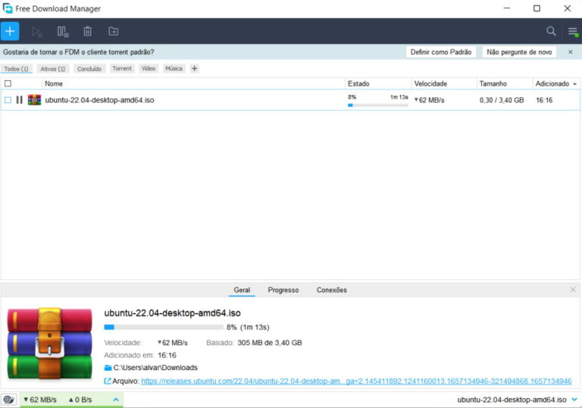The height and width of the screenshot is (408, 582).
Task: Select the Ativos (1) filter tab
Action: coord(53,69)
